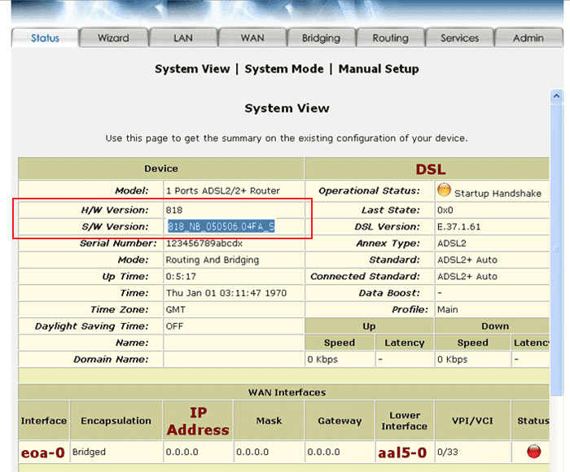Open the Status tab

[x=46, y=38]
